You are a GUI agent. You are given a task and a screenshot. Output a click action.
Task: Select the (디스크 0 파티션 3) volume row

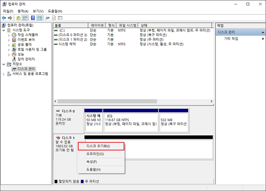(x=133, y=35)
